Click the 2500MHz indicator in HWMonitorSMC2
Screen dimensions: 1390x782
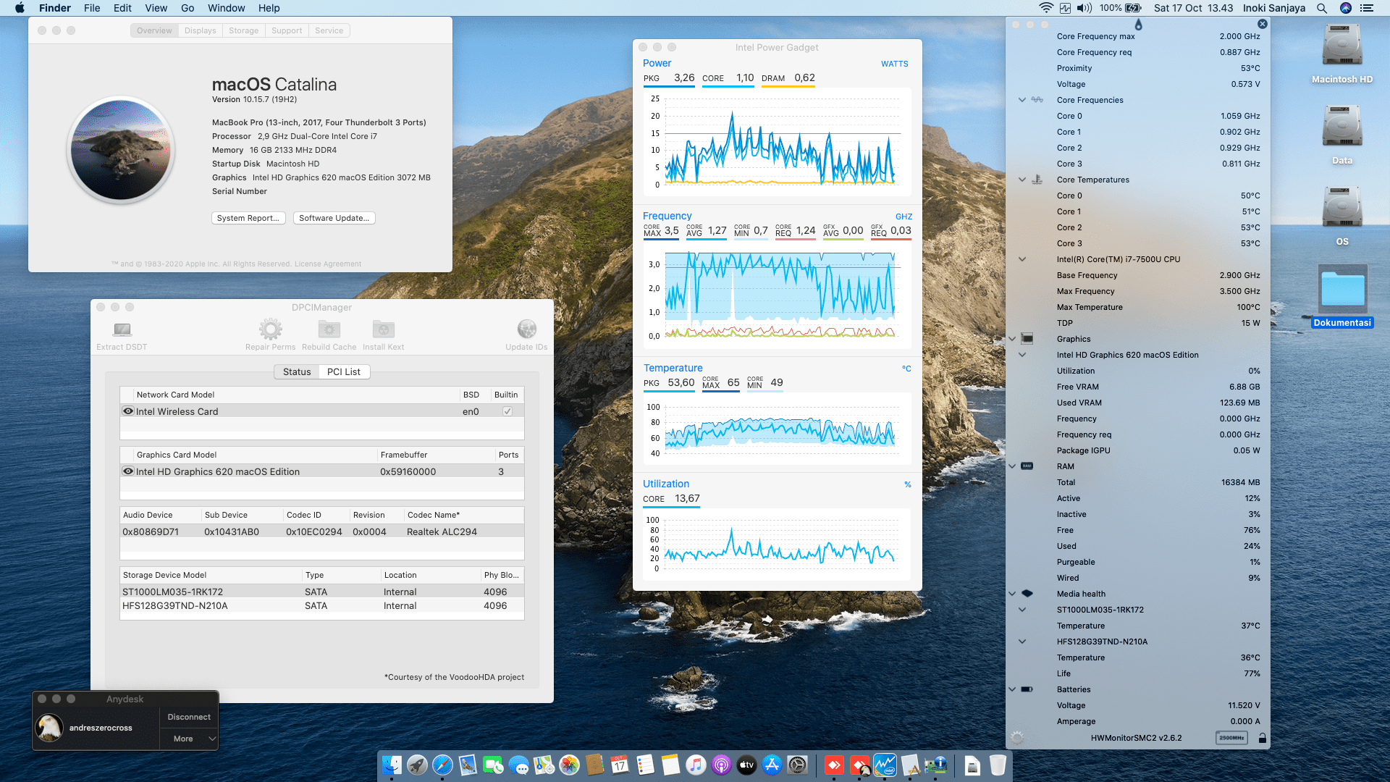[1231, 738]
